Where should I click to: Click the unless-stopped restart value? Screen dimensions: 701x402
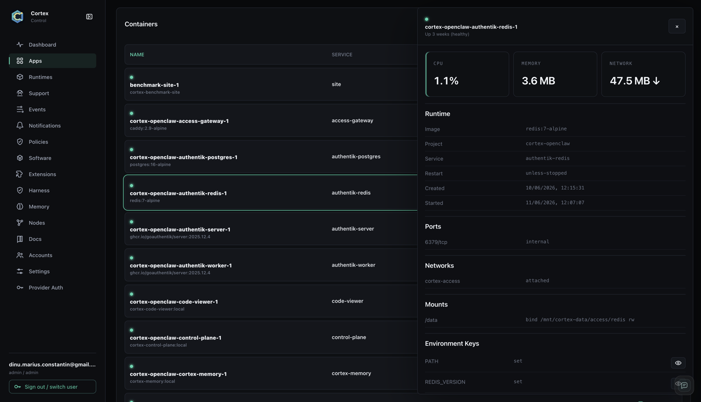[x=546, y=173]
